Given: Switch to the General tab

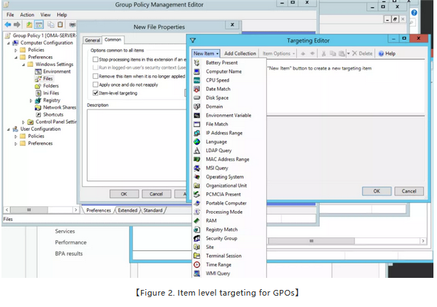Looking at the screenshot, I should (93, 40).
